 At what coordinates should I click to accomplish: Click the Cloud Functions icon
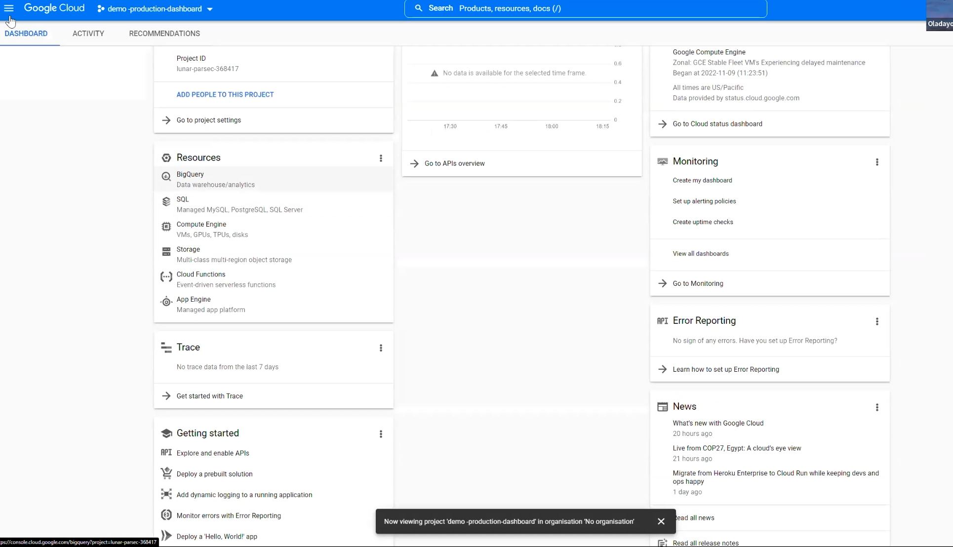pos(166,277)
